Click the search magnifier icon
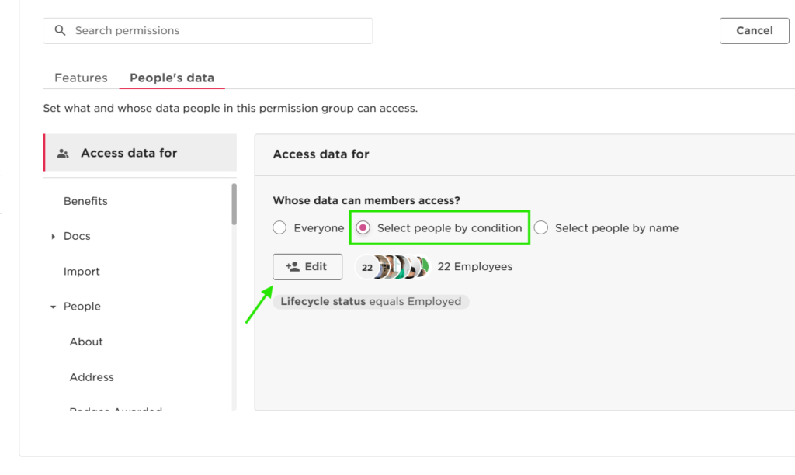The height and width of the screenshot is (475, 795). pos(60,31)
